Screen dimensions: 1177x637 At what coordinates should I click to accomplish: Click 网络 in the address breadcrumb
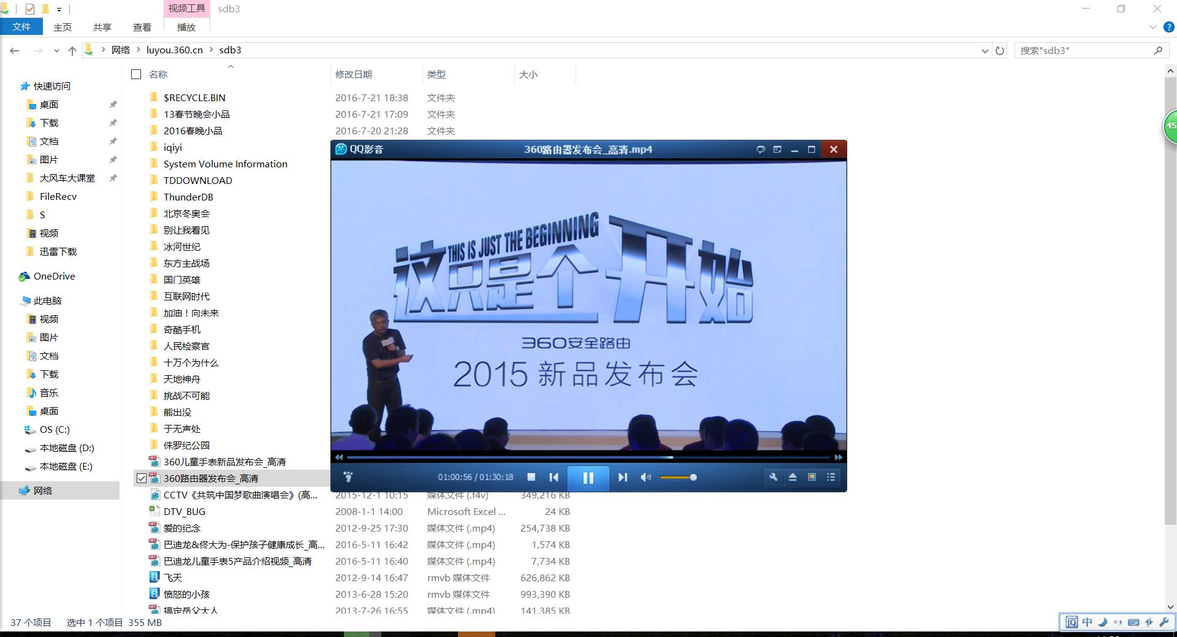click(121, 50)
